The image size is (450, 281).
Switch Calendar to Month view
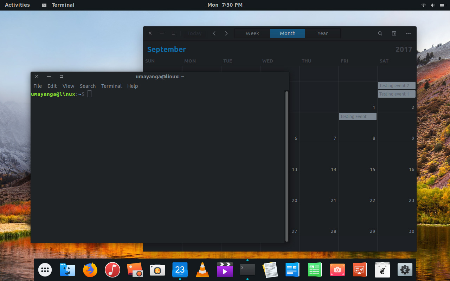click(x=288, y=33)
